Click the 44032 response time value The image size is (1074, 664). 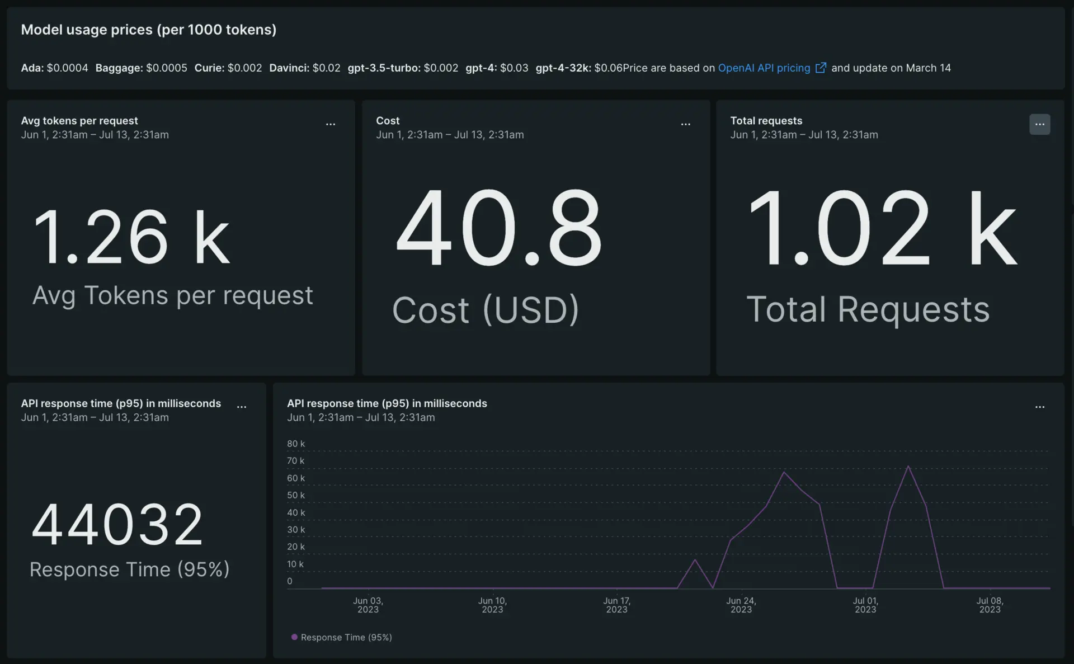pyautogui.click(x=117, y=524)
